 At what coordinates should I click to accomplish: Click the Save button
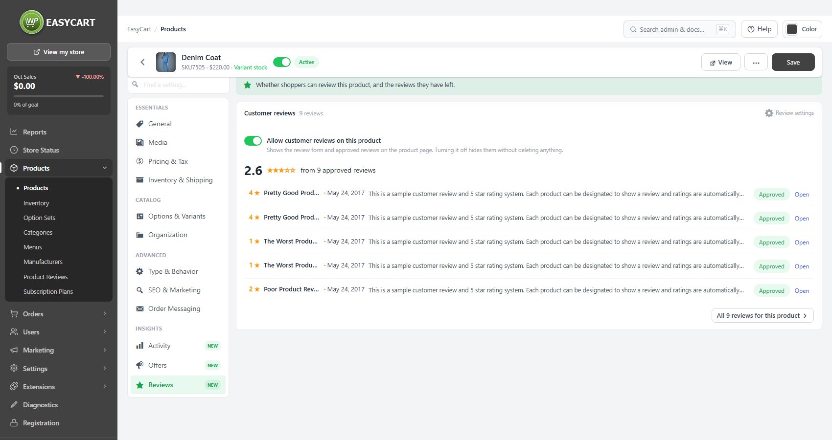[793, 62]
